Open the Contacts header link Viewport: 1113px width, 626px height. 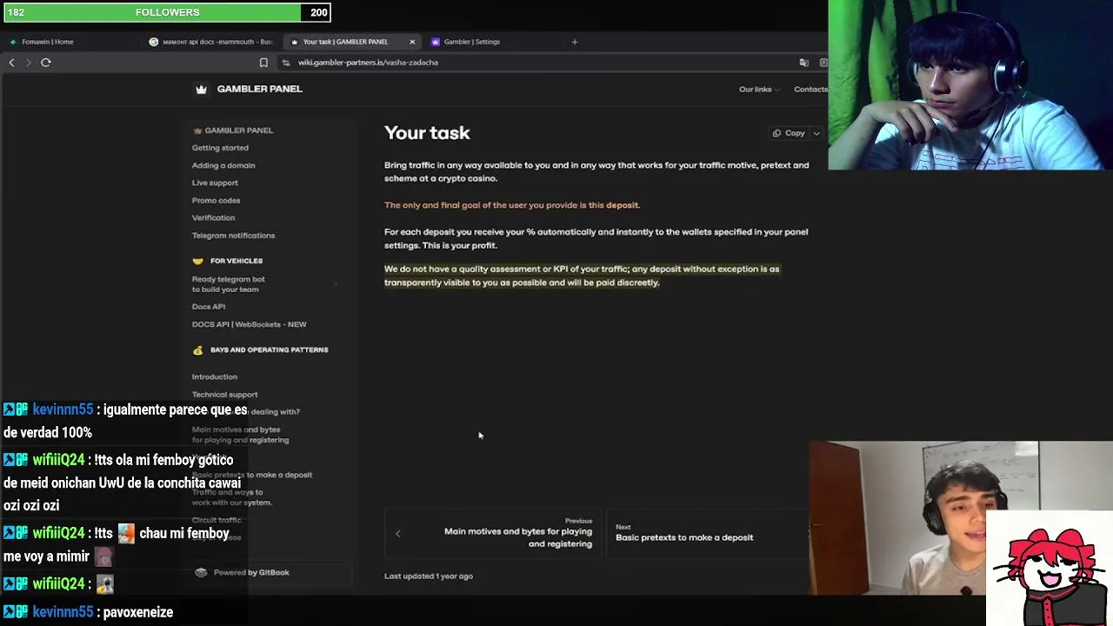[810, 90]
